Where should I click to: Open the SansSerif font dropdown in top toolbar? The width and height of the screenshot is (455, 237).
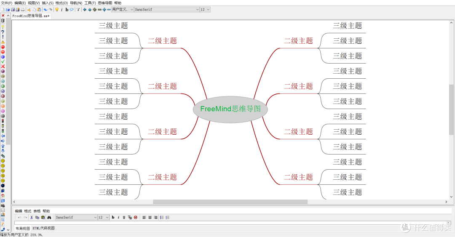pos(167,10)
